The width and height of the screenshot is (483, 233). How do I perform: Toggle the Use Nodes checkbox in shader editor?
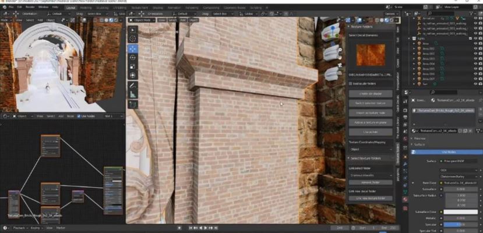coord(79,116)
